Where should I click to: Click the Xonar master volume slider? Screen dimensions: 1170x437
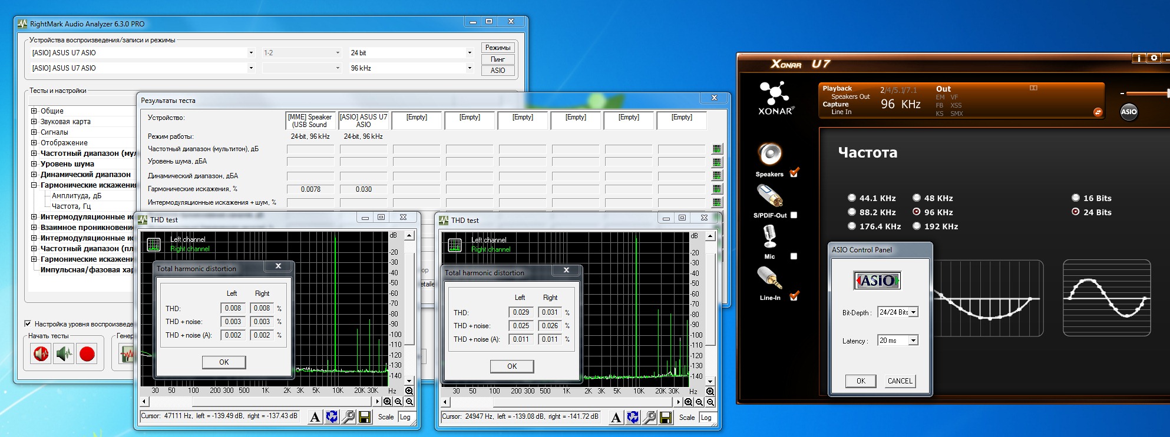[1146, 93]
